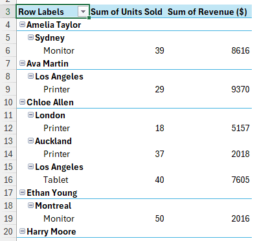Select the Sum of Revenue ($) header

point(207,12)
